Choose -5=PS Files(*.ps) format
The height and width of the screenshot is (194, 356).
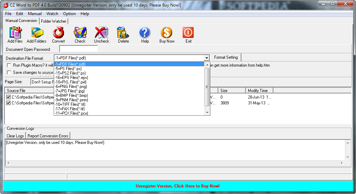tap(129, 69)
